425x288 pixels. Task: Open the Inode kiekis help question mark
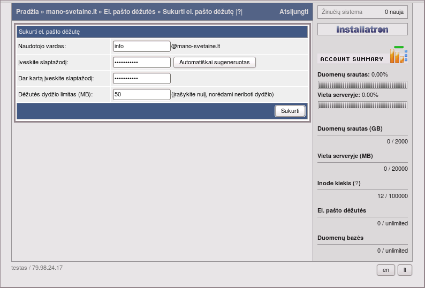(x=356, y=183)
